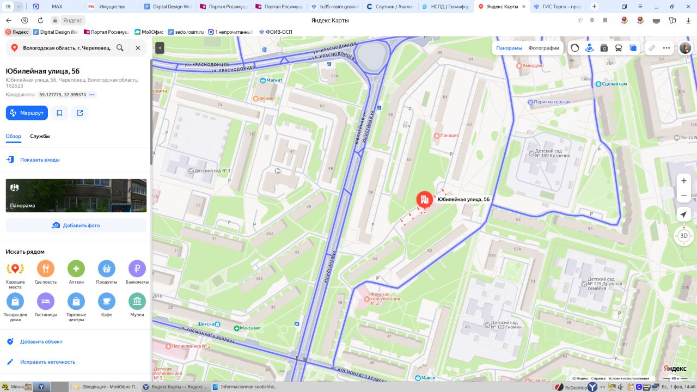The height and width of the screenshot is (392, 697).
Task: Click Исправить неточность link
Action: click(48, 362)
